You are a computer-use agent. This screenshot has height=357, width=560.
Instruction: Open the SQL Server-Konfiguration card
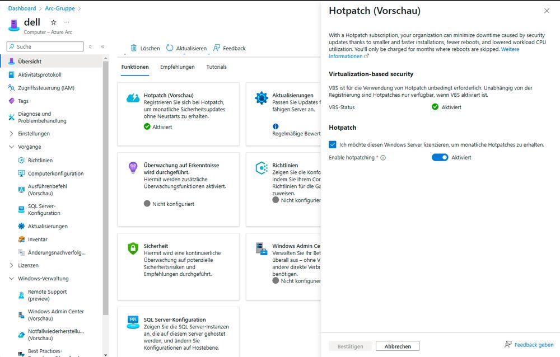click(178, 332)
